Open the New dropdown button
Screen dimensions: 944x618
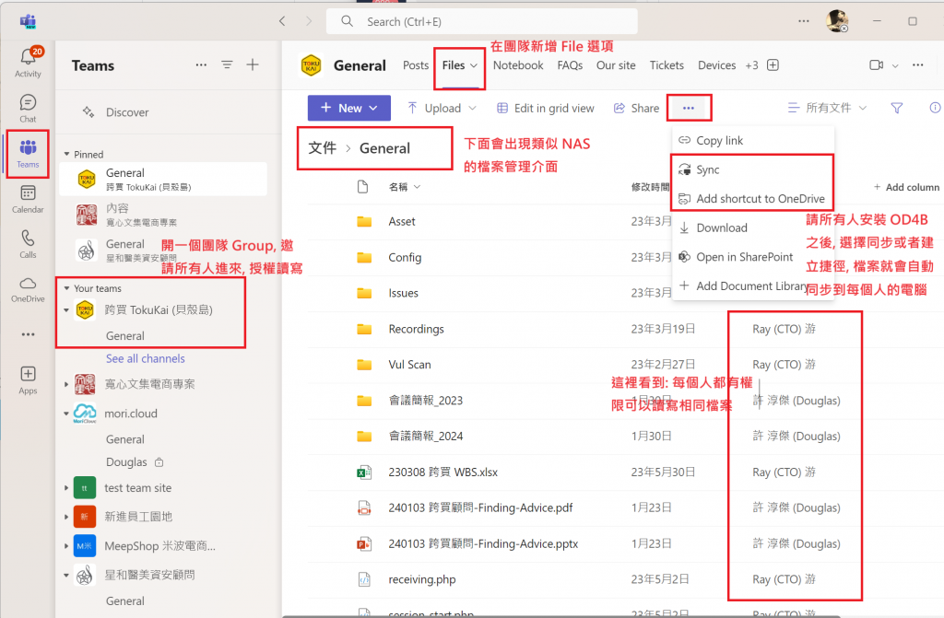click(349, 109)
